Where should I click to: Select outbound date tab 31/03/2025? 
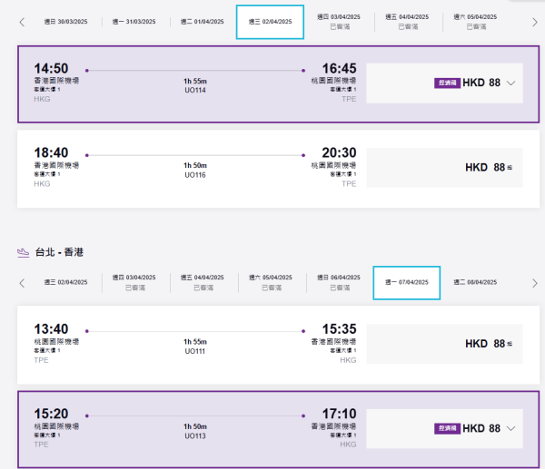click(134, 22)
